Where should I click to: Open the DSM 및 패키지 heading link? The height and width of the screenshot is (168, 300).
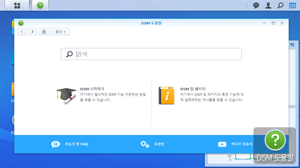click(193, 89)
